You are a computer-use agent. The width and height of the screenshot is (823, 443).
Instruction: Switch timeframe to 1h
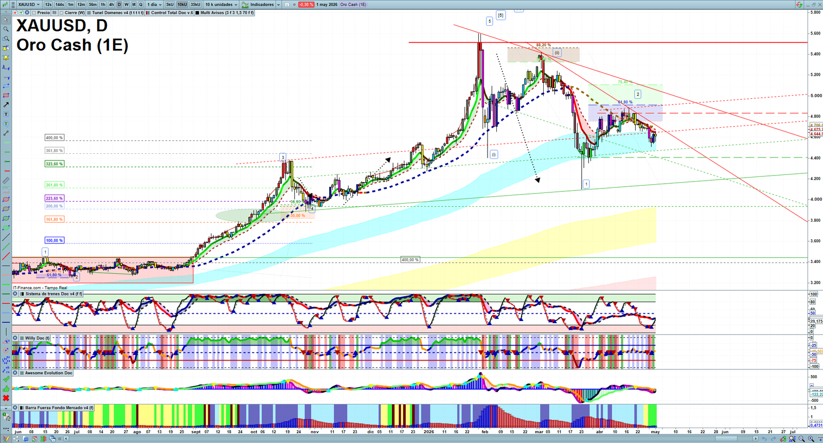[x=103, y=5]
